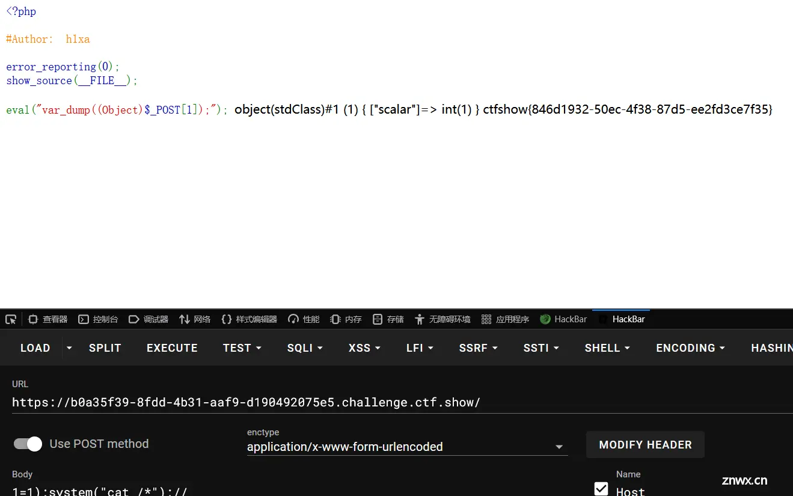The image size is (793, 496).
Task: Click the EXECUTE button
Action: click(172, 348)
